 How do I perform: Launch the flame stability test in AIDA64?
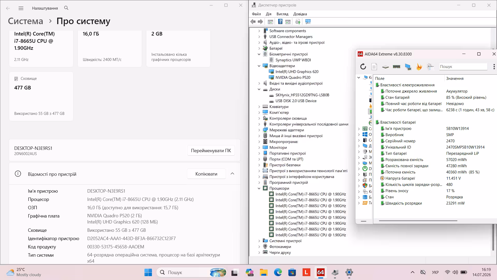pos(419,67)
